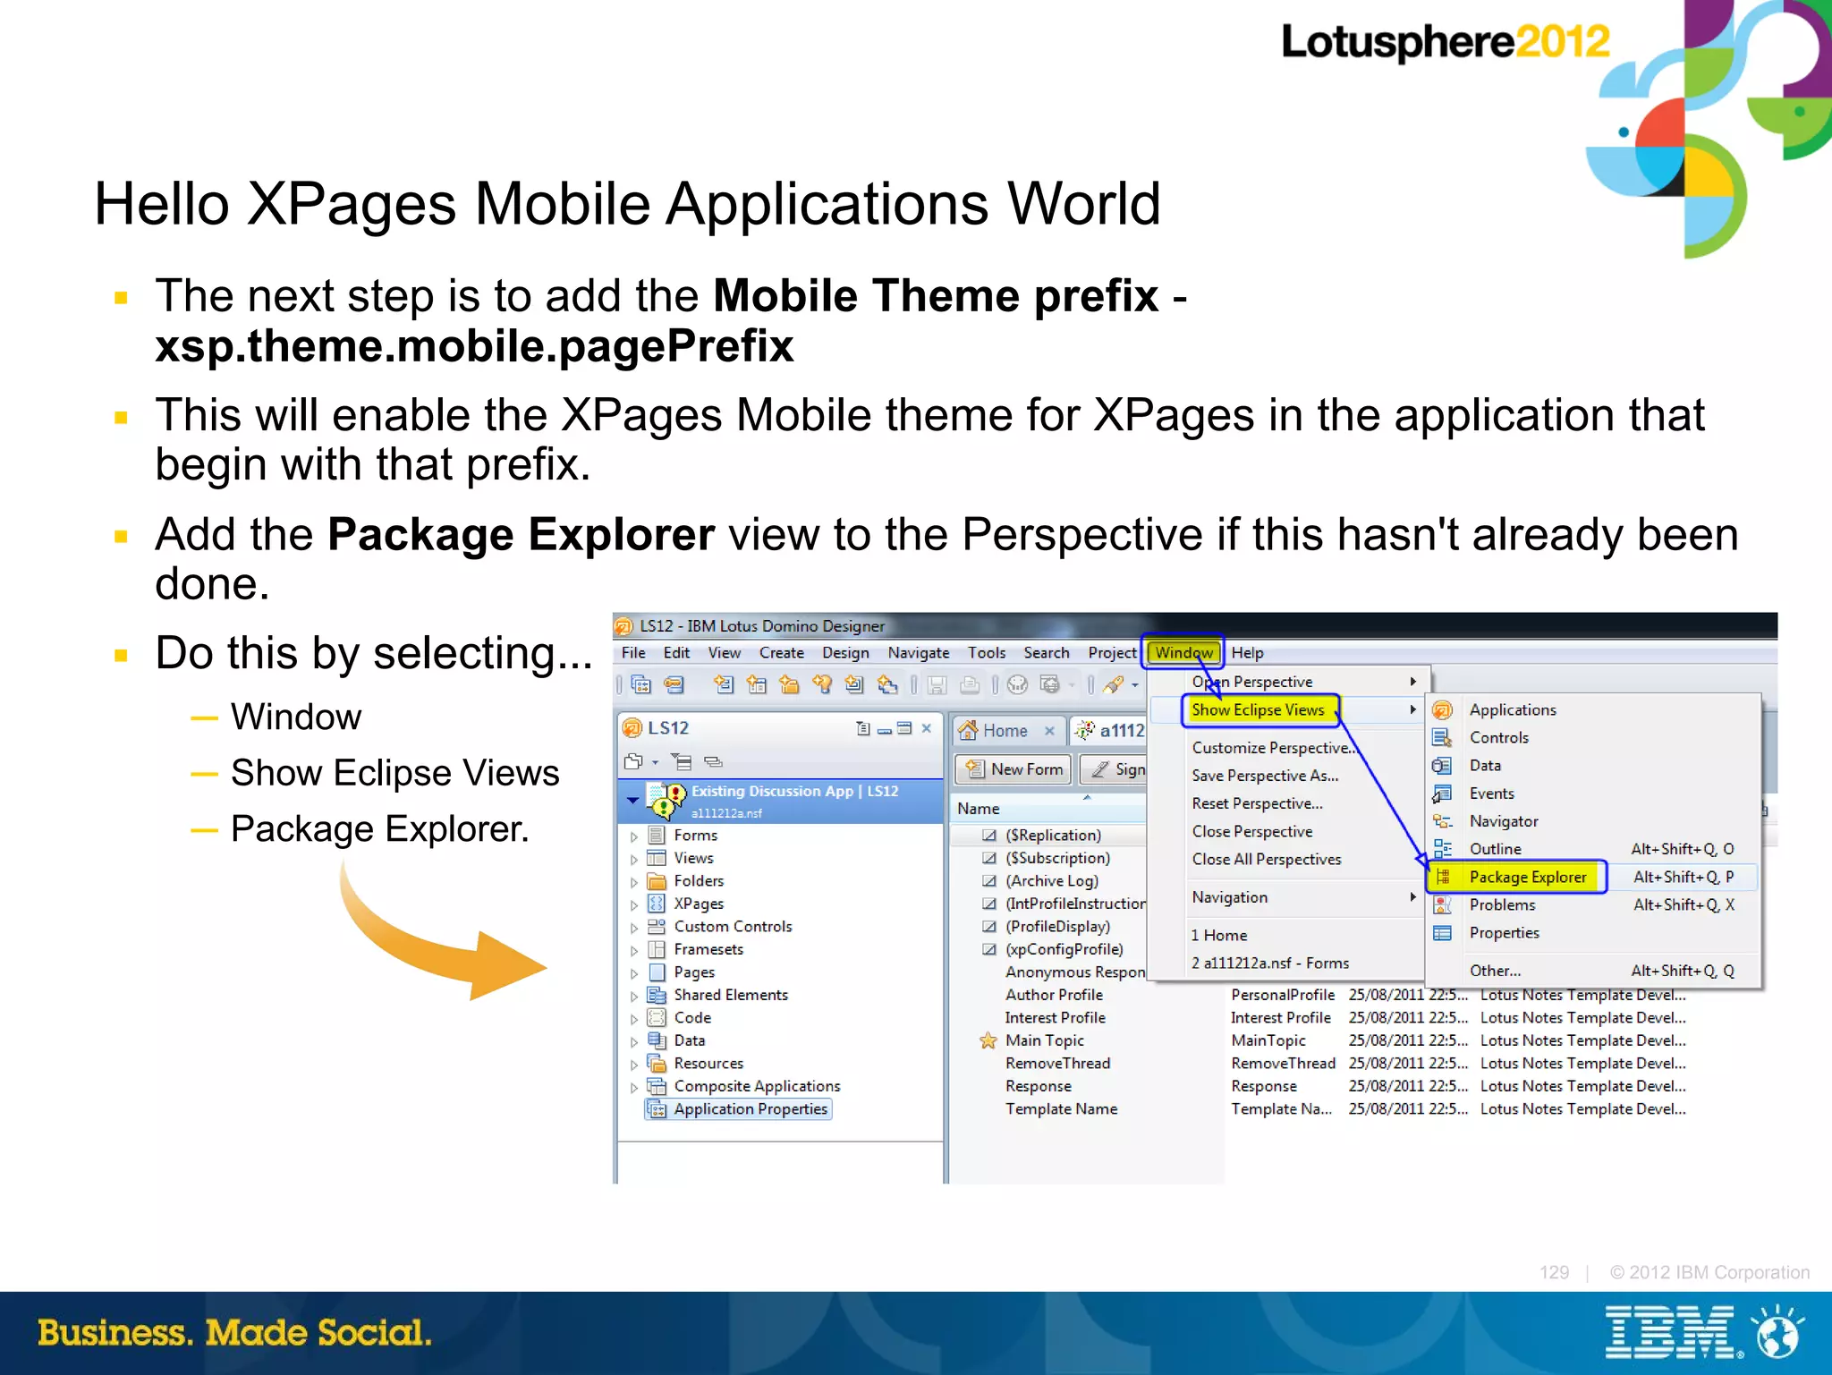The width and height of the screenshot is (1832, 1375).
Task: Select the Author Profile form row
Action: pos(1054,995)
